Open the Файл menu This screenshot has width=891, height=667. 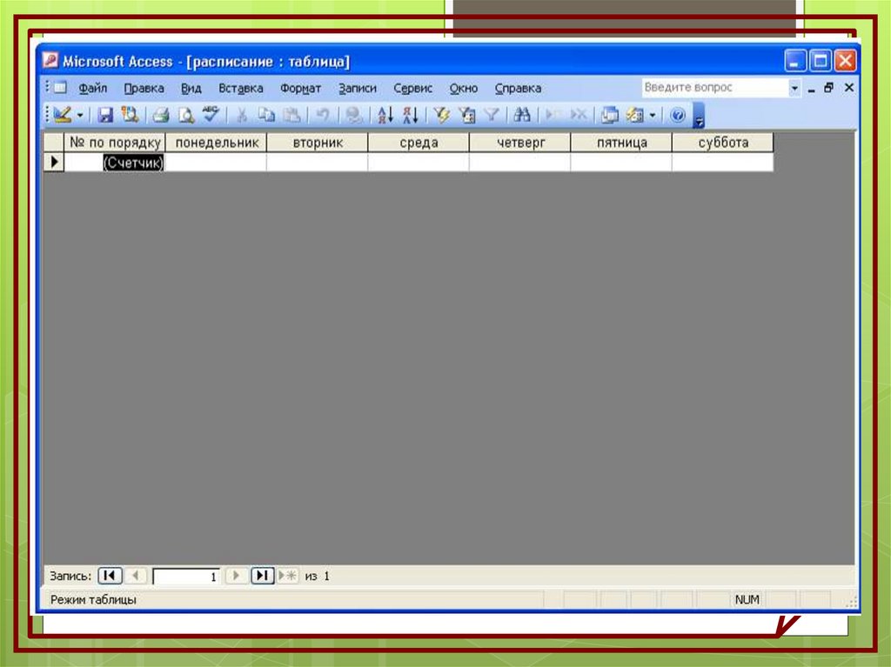tap(92, 89)
